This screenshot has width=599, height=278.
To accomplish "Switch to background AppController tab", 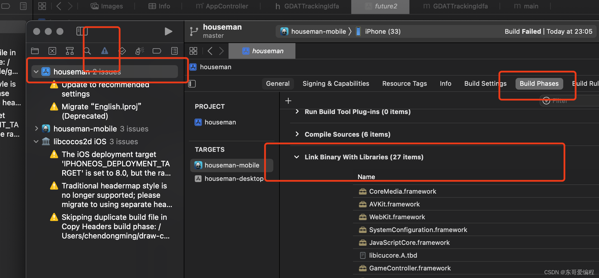I will coord(222,6).
